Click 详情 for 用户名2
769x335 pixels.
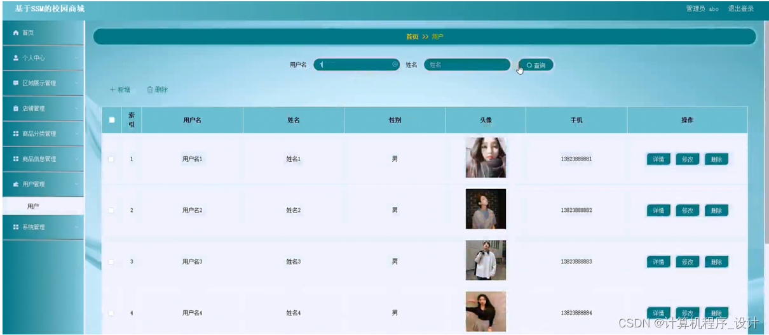click(658, 211)
